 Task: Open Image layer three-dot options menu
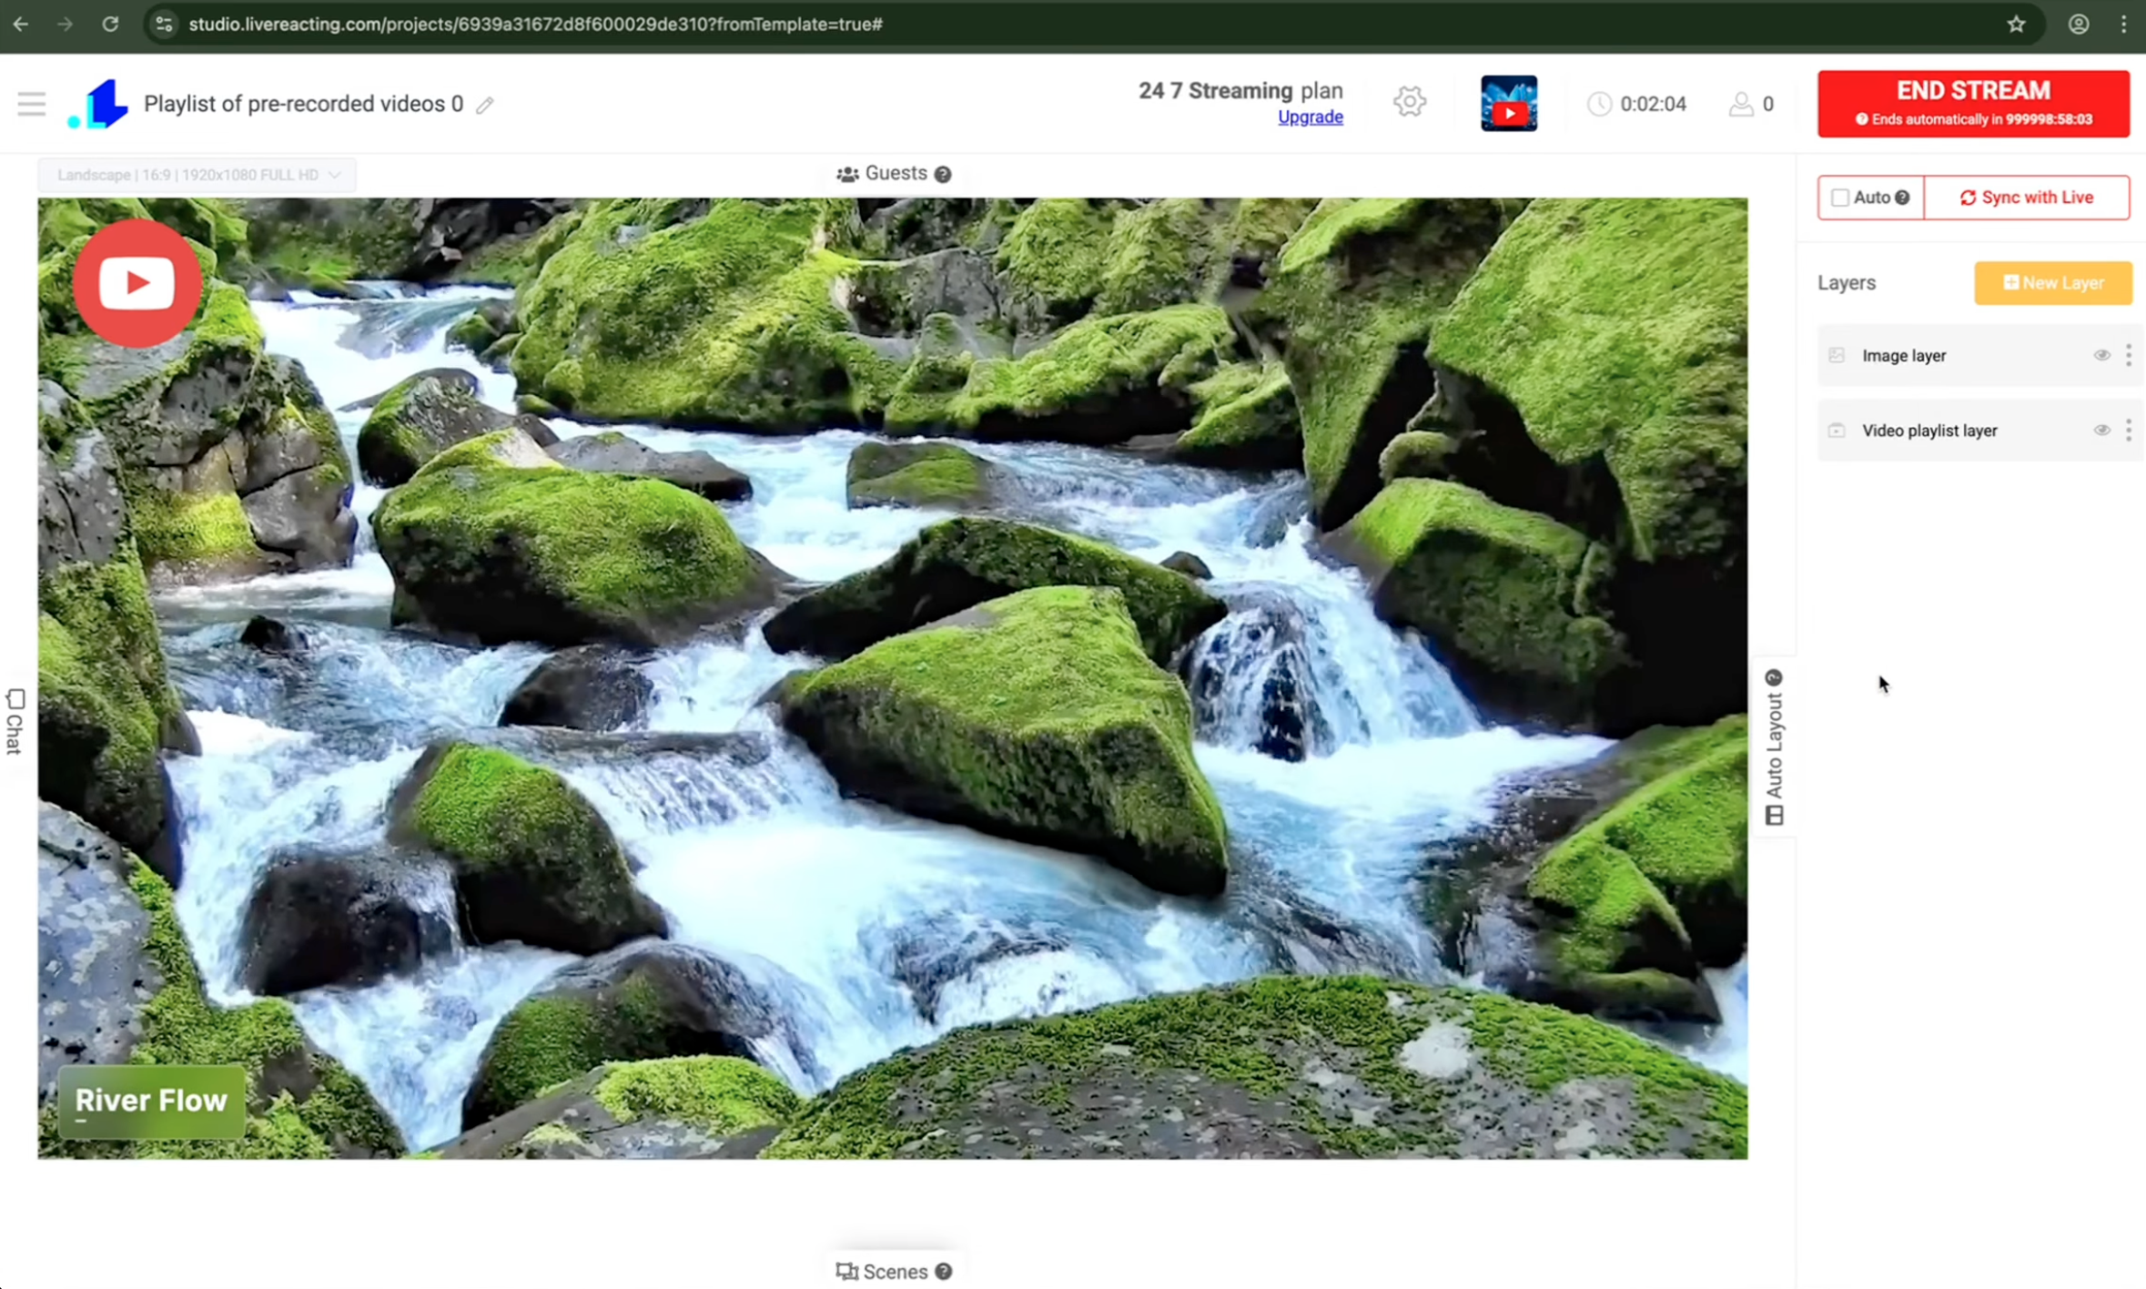[2128, 356]
